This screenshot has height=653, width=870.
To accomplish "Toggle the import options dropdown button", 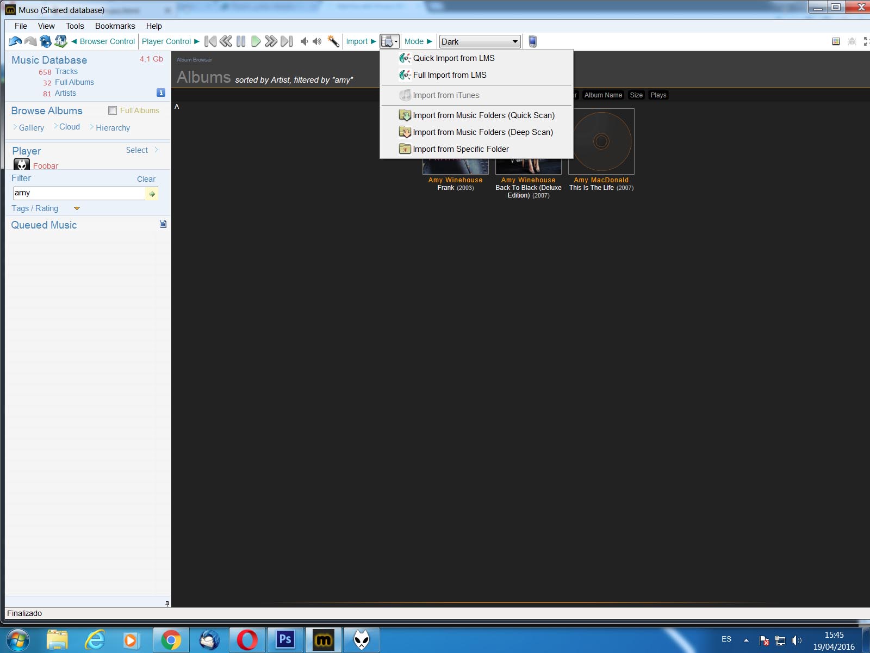I will [389, 41].
